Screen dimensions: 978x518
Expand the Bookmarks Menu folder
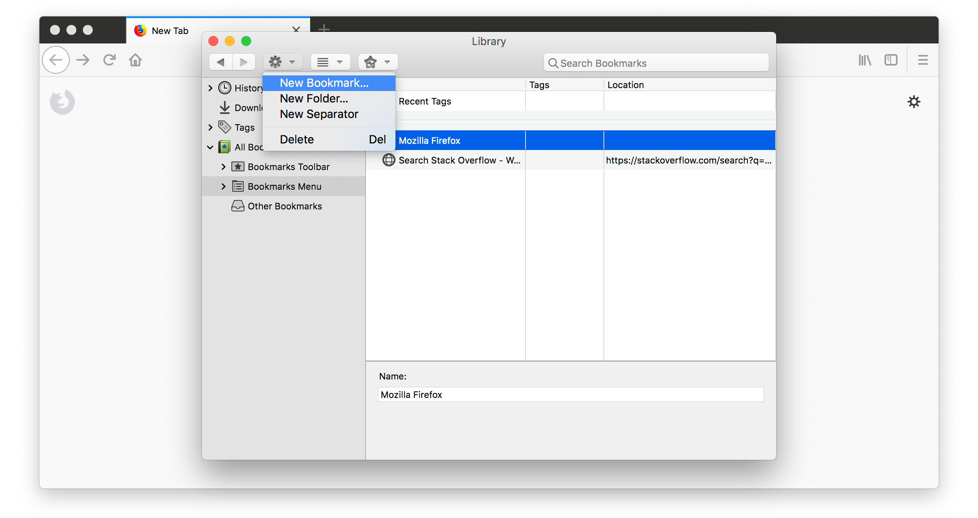223,186
